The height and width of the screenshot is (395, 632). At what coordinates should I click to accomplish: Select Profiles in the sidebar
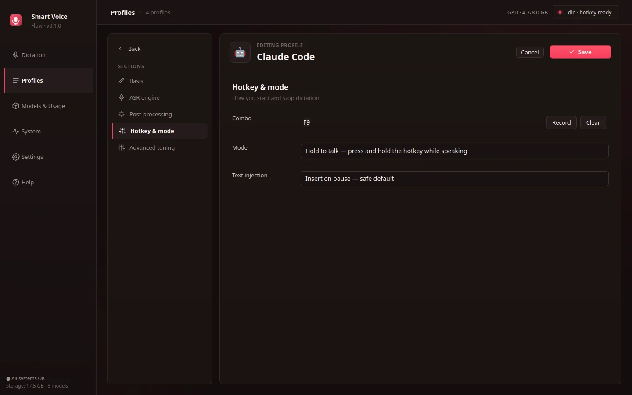(48, 80)
